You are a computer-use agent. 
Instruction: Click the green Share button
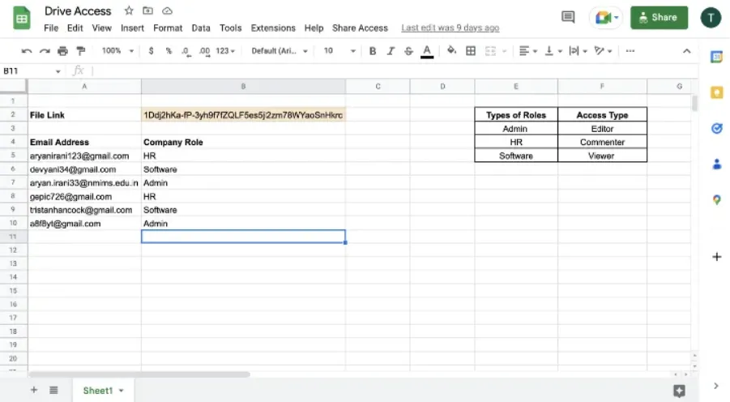pyautogui.click(x=659, y=18)
